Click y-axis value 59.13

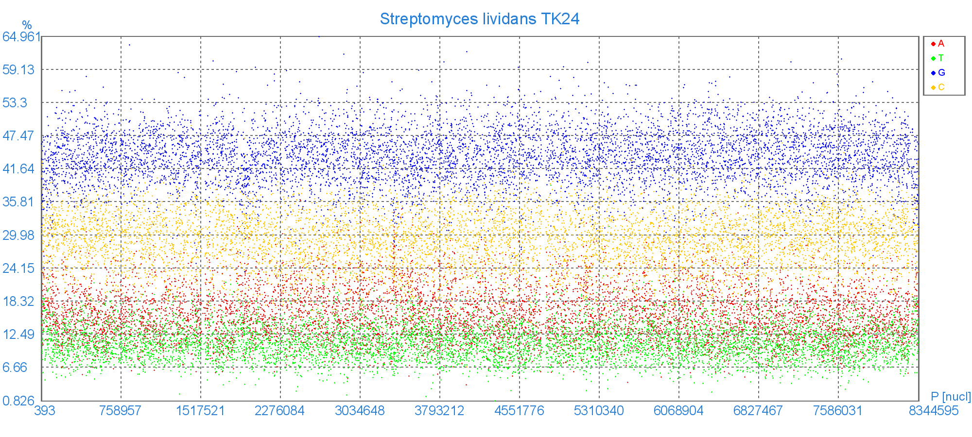click(18, 69)
